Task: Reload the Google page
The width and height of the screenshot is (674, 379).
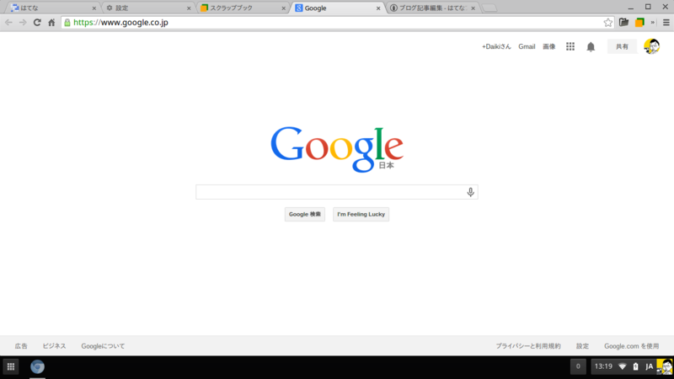Action: [37, 23]
